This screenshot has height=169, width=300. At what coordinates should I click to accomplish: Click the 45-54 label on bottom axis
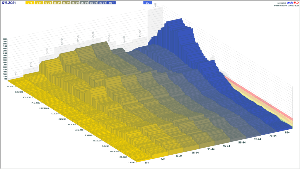227,146
